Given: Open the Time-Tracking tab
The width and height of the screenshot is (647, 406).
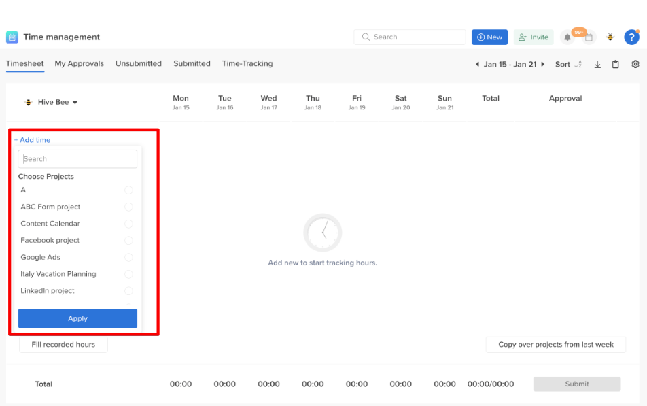Looking at the screenshot, I should [247, 64].
